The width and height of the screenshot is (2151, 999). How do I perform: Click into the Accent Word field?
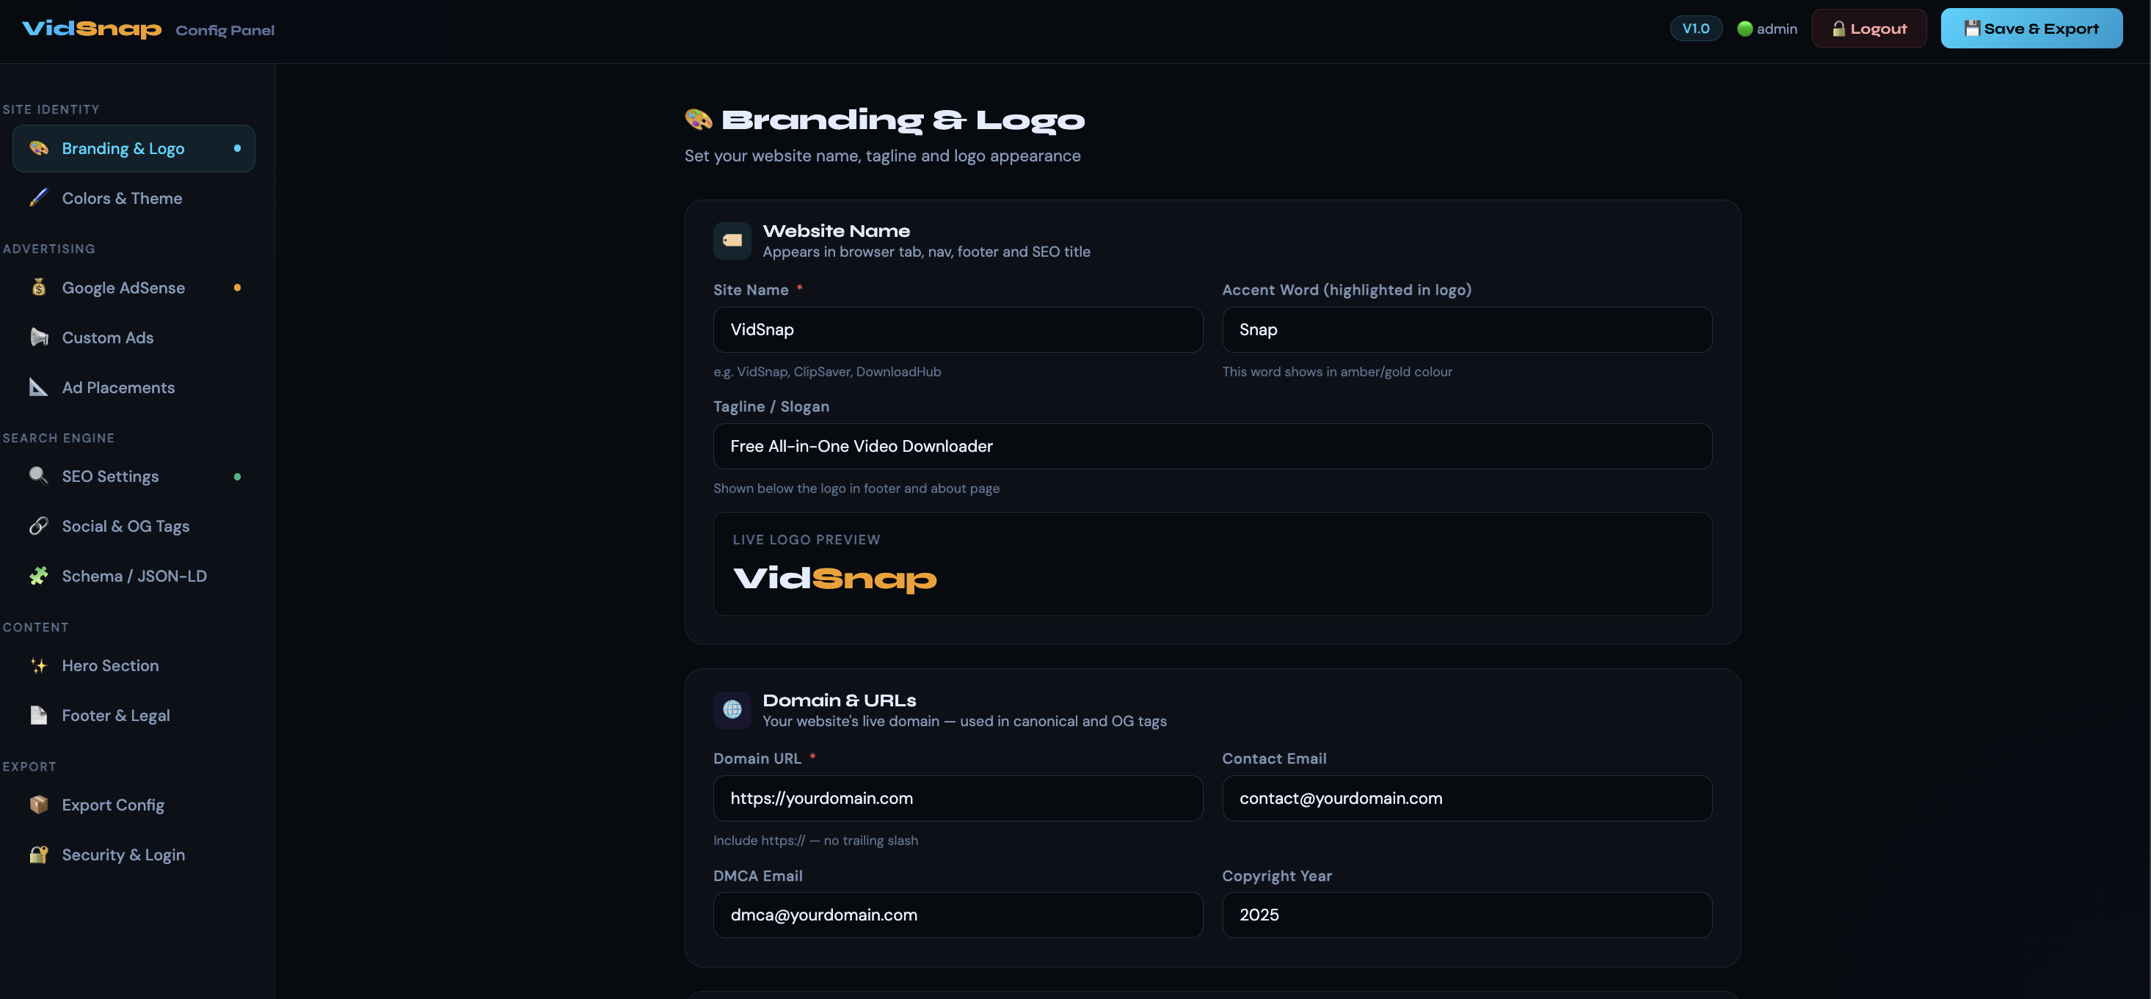1466,329
